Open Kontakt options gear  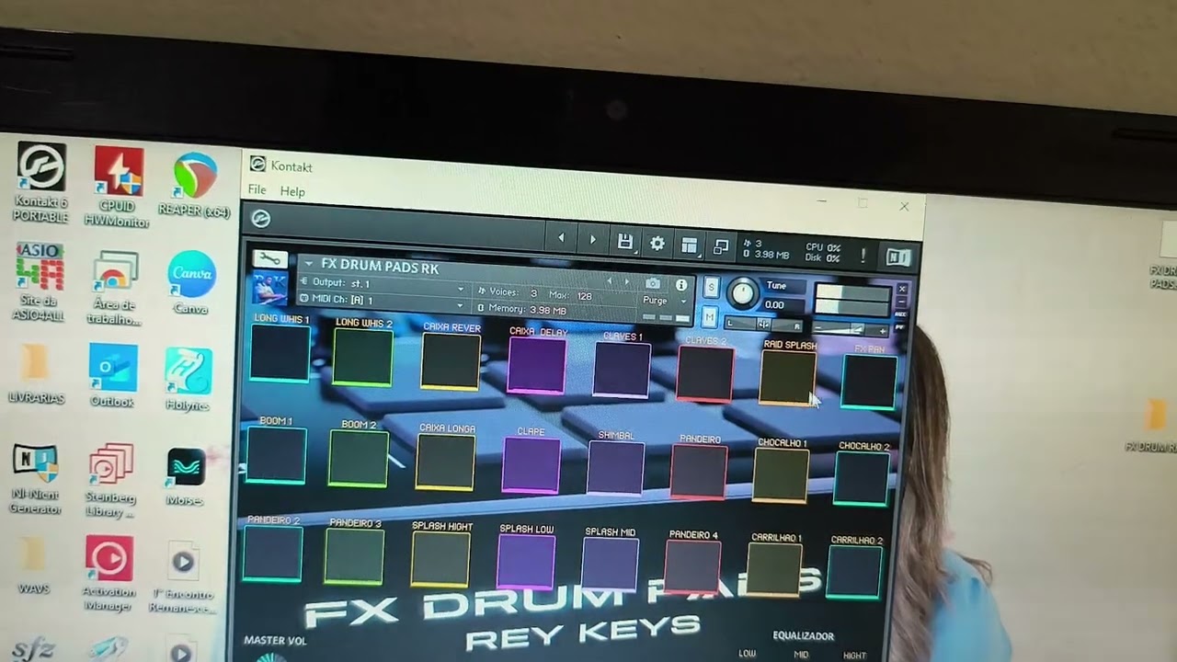[657, 244]
